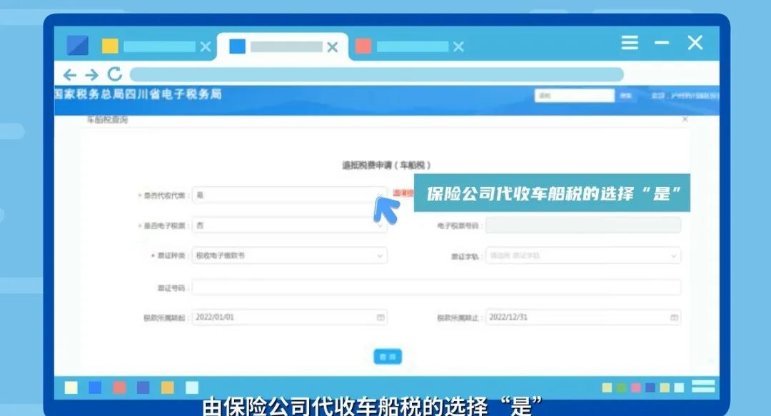Click the orange taskbar square icon
The height and width of the screenshot is (416, 771).
168,387
